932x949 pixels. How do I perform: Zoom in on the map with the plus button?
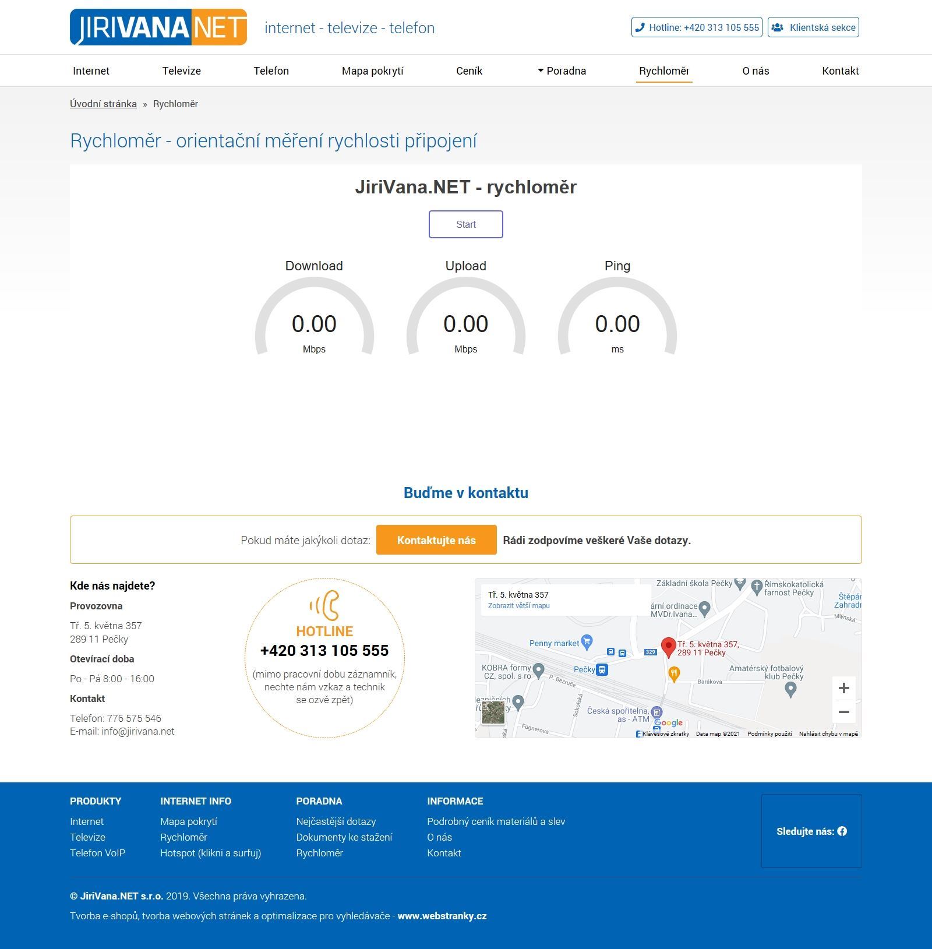click(843, 688)
